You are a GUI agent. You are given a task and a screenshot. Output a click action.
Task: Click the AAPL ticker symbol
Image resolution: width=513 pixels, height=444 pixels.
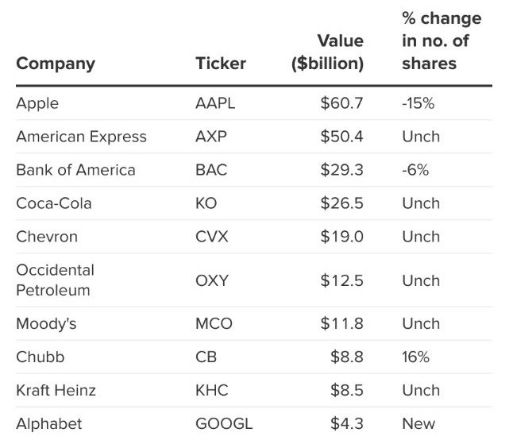click(215, 103)
